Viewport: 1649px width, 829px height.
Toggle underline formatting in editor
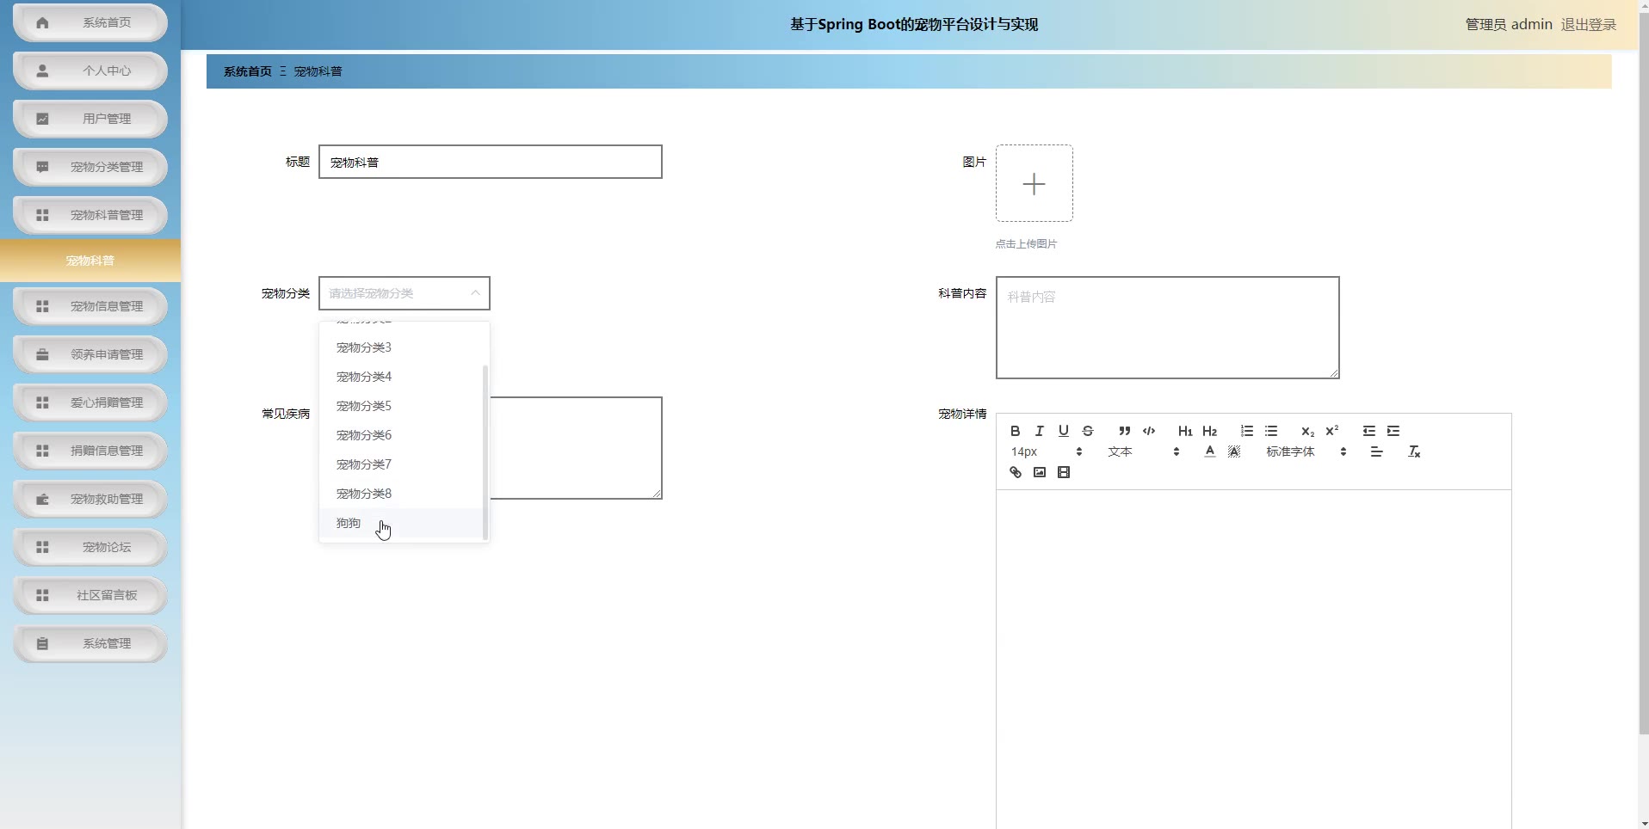point(1063,431)
